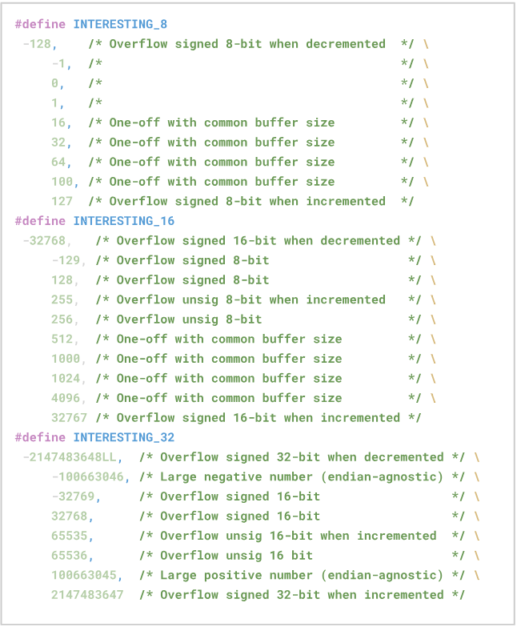Viewport: 517px width, 627px height.
Task: Click the value -128 in the code
Action: coord(38,44)
